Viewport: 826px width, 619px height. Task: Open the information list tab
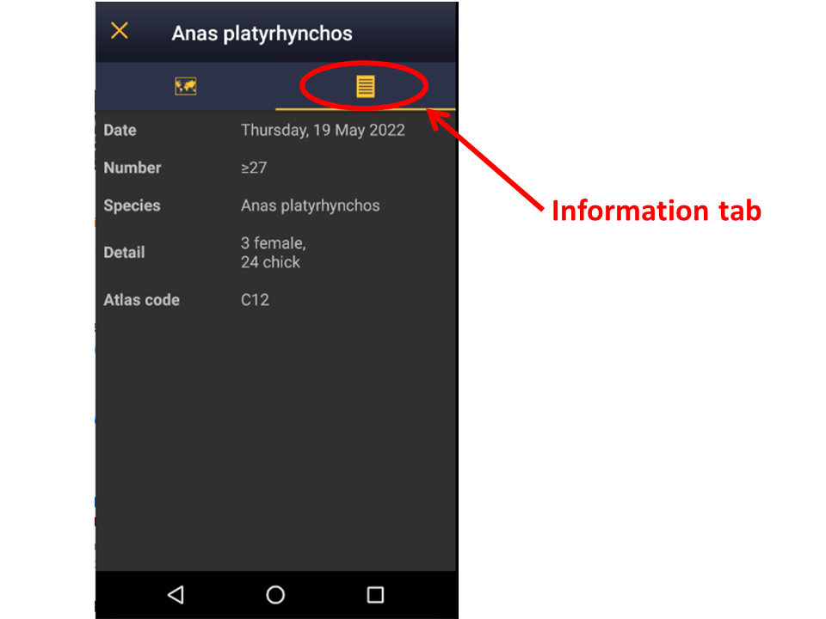[366, 86]
